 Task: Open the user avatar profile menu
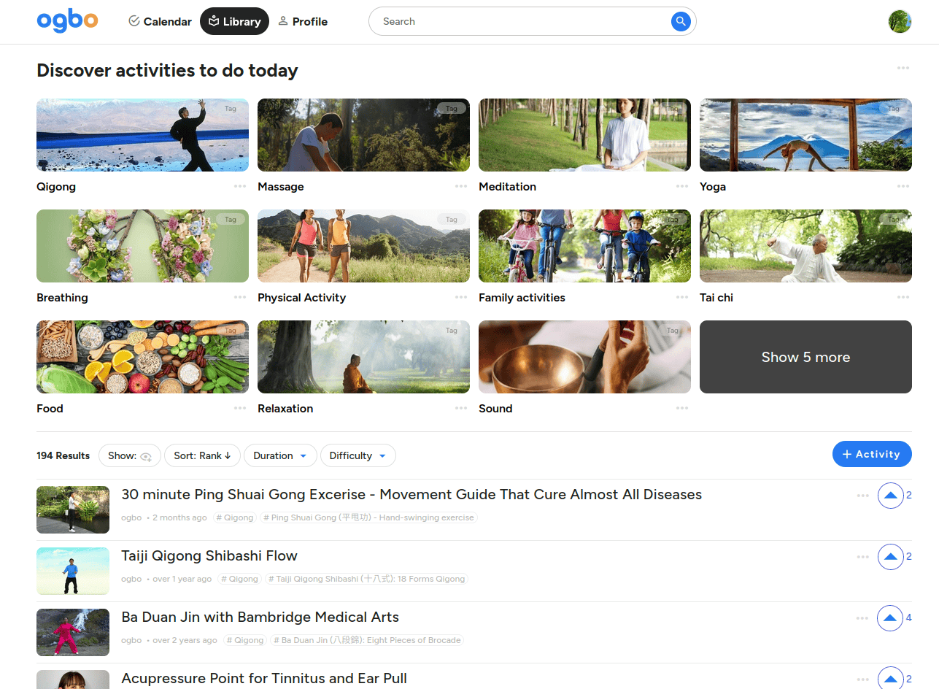pyautogui.click(x=900, y=21)
